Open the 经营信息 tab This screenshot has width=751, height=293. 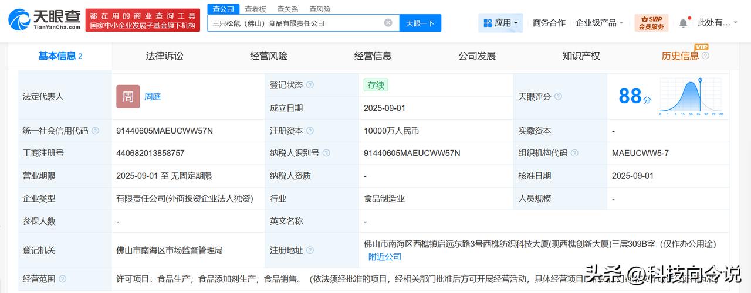pyautogui.click(x=373, y=56)
